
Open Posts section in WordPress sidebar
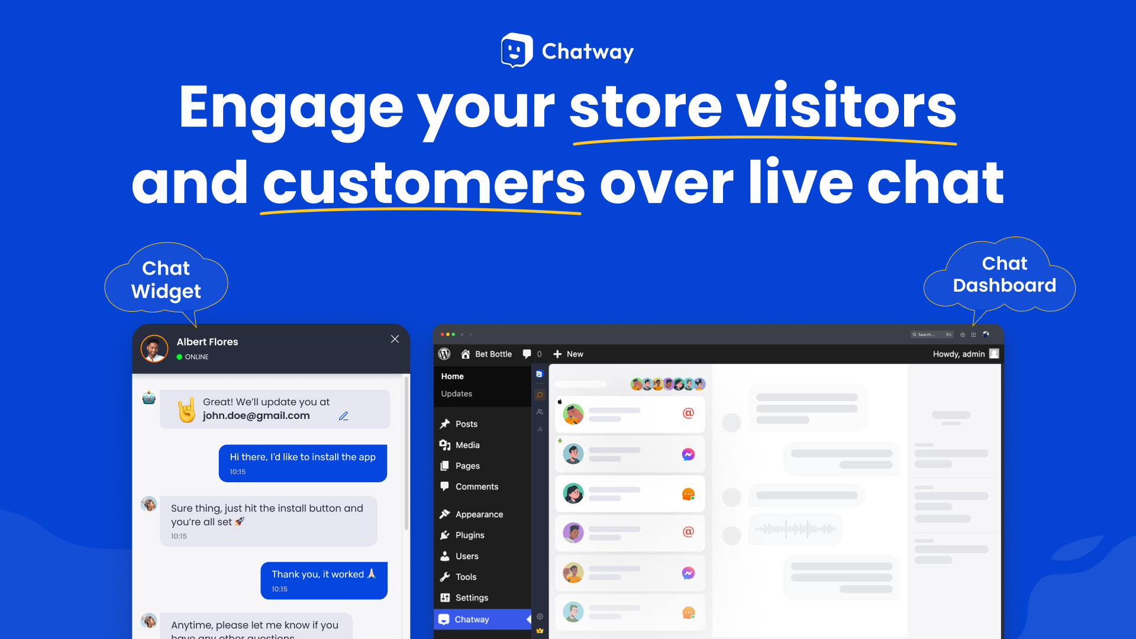coord(467,424)
